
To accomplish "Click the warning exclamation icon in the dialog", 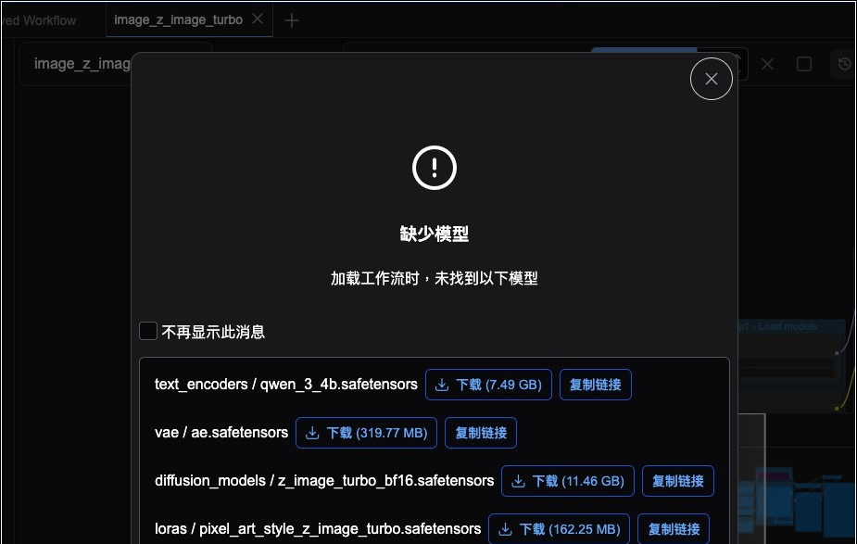I will click(434, 168).
